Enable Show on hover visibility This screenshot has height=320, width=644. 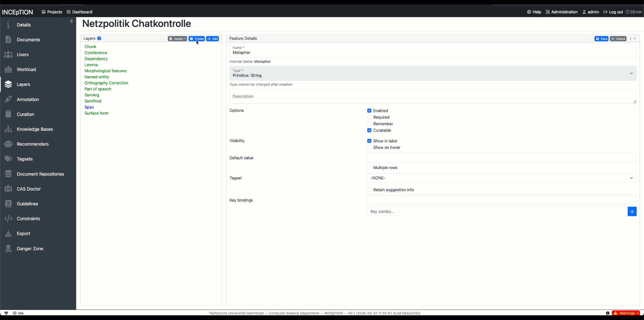(369, 148)
